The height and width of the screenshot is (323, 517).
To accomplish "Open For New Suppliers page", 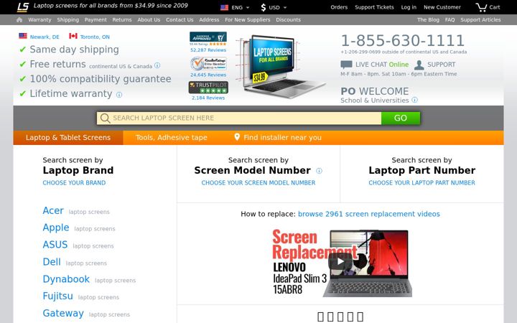I will click(x=248, y=20).
